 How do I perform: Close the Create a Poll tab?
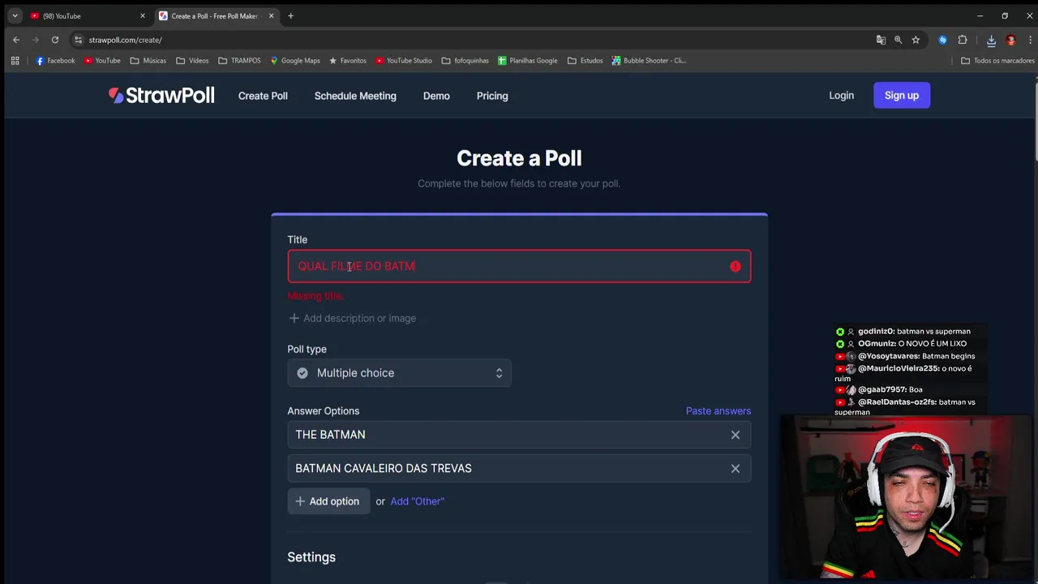271,15
